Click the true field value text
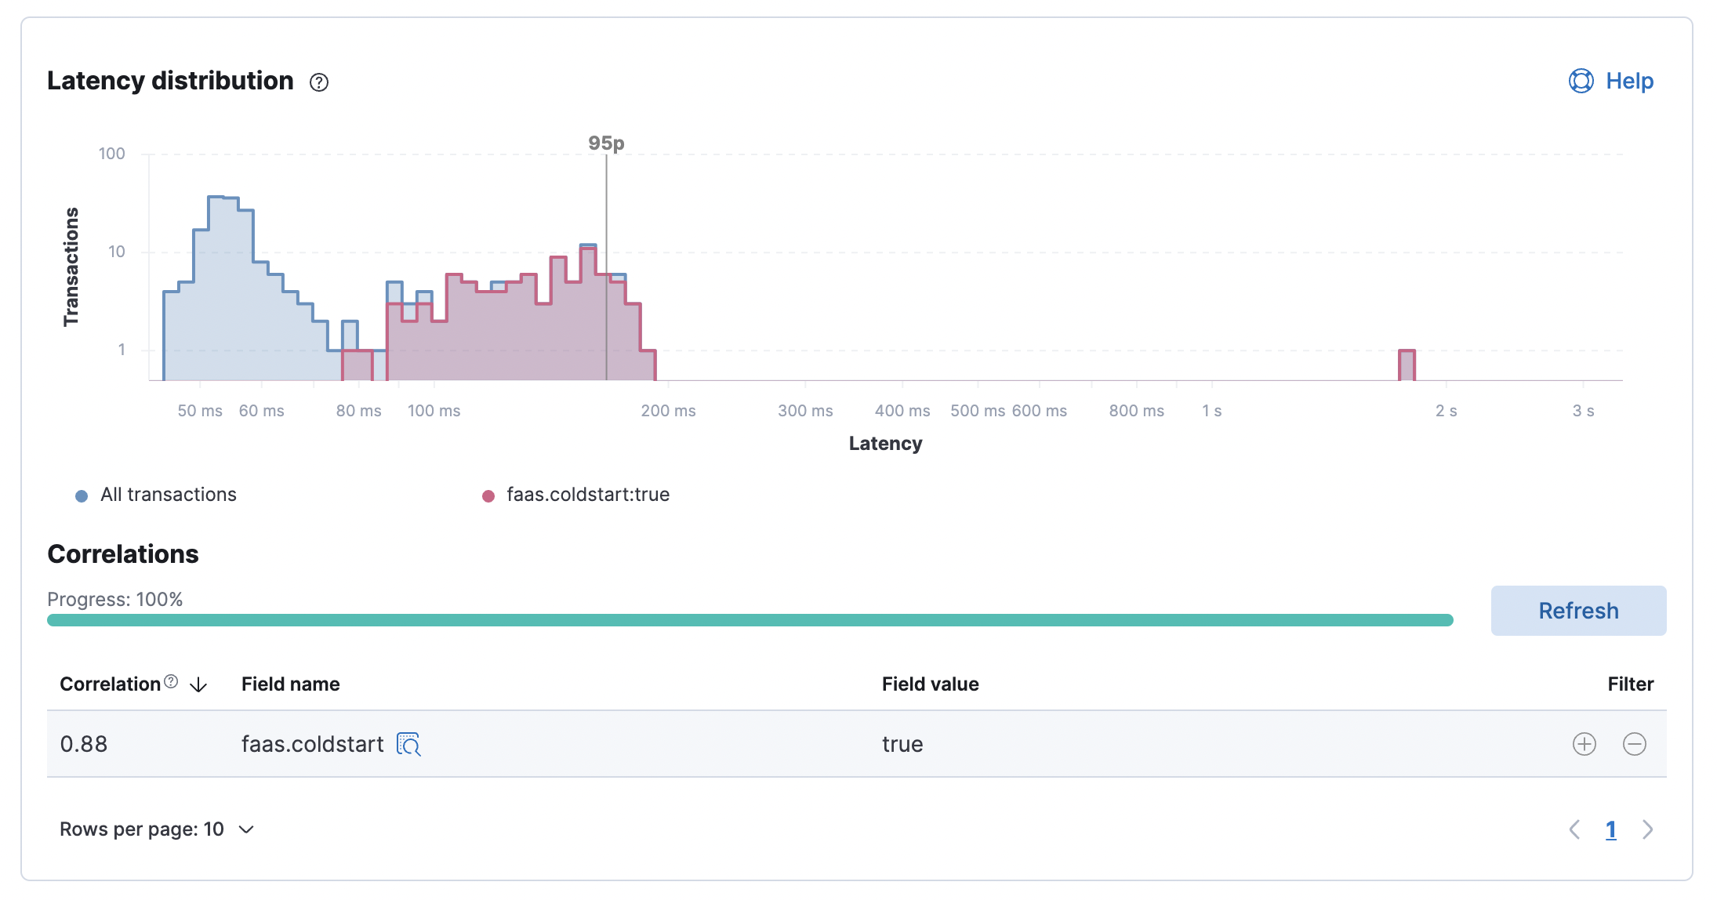This screenshot has width=1717, height=900. click(902, 744)
